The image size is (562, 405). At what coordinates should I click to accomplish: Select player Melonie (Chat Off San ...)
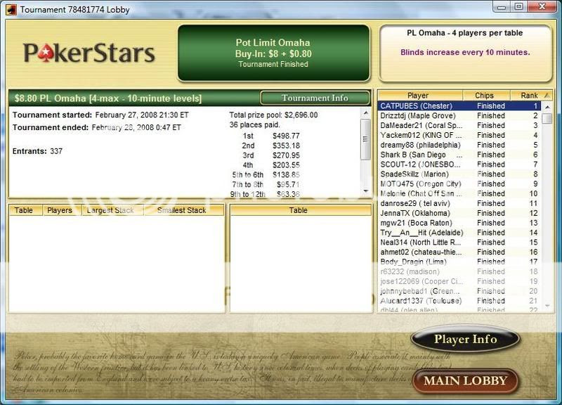(x=459, y=194)
